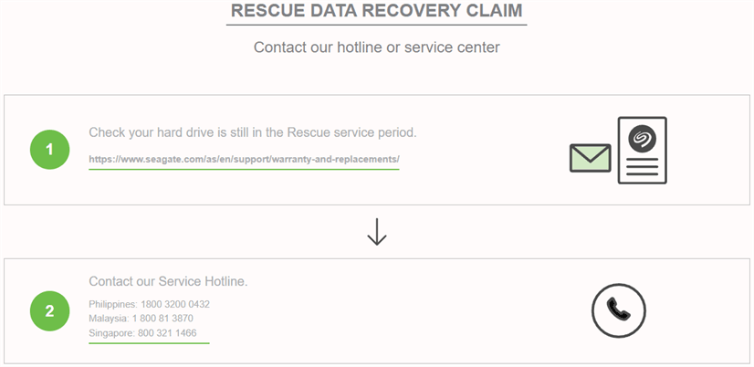Click the telephone handset icon
754x367 pixels.
618,310
